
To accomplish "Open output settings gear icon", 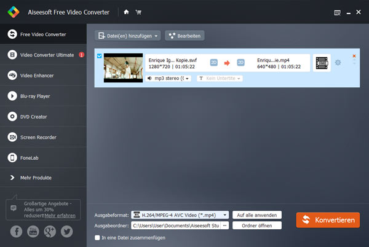I will [338, 63].
